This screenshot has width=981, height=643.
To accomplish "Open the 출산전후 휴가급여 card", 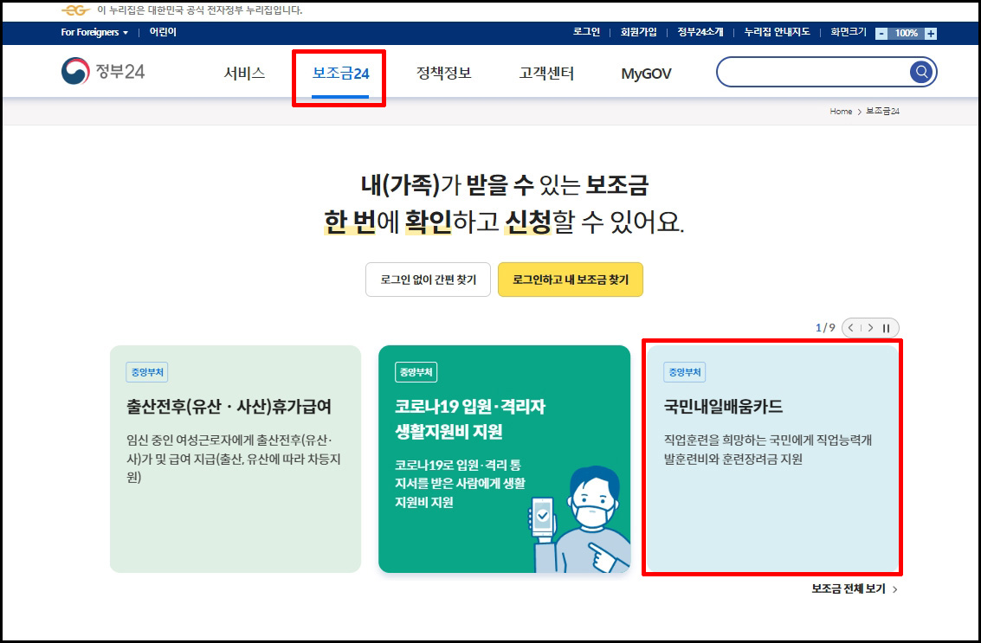I will click(236, 460).
